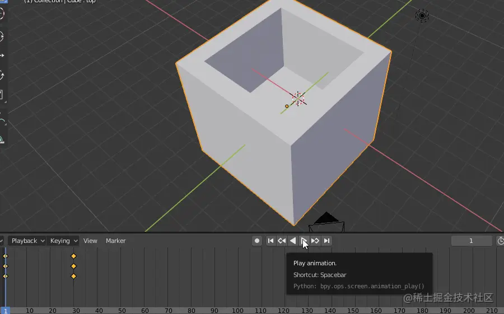Open the timeline View menu
Image resolution: width=504 pixels, height=314 pixels.
tap(90, 241)
